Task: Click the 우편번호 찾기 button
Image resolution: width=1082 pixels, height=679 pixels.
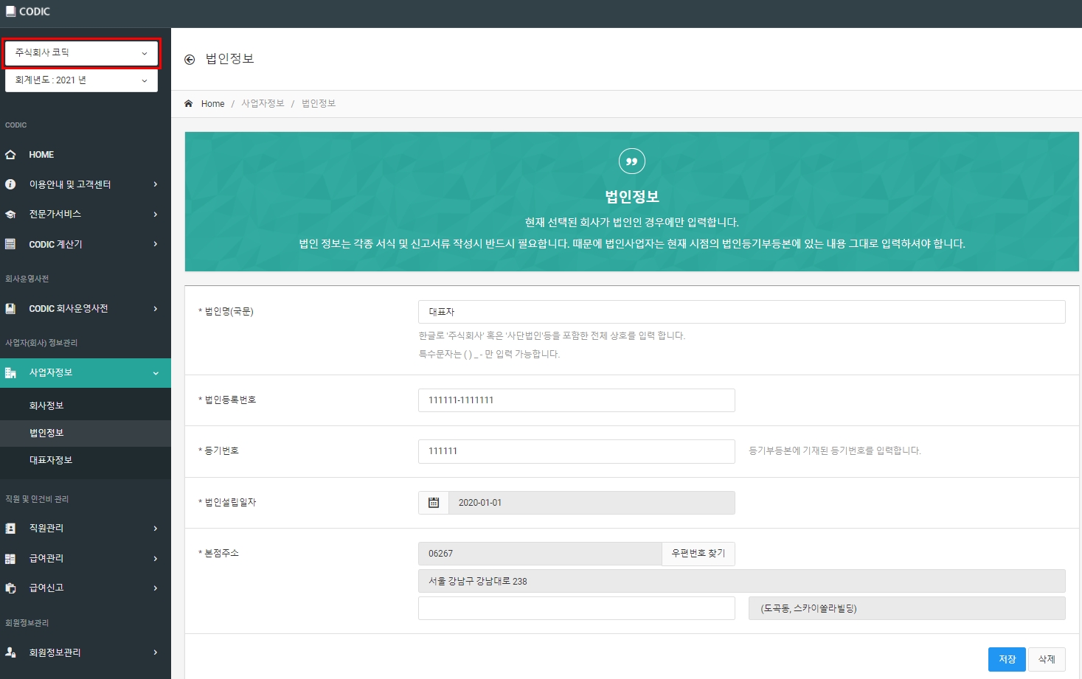Action: (x=698, y=554)
